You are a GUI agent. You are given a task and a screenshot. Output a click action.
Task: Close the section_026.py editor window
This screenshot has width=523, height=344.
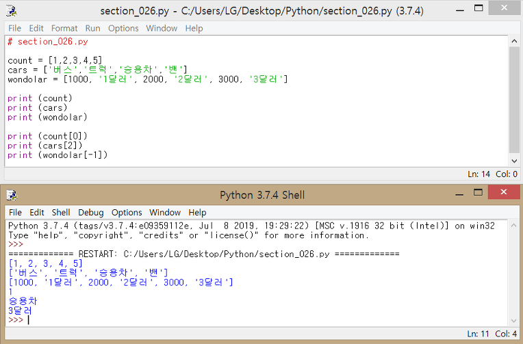tap(504, 8)
